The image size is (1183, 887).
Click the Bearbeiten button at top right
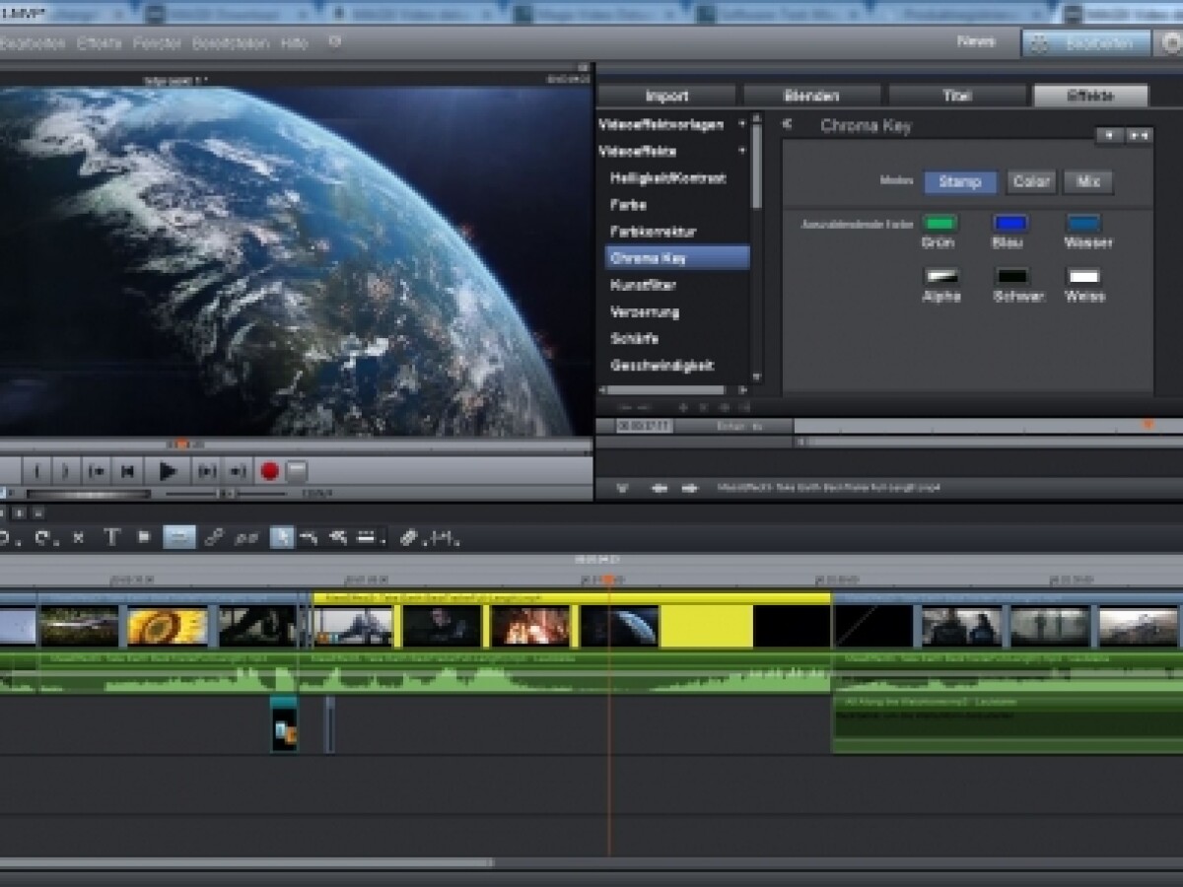click(1085, 43)
